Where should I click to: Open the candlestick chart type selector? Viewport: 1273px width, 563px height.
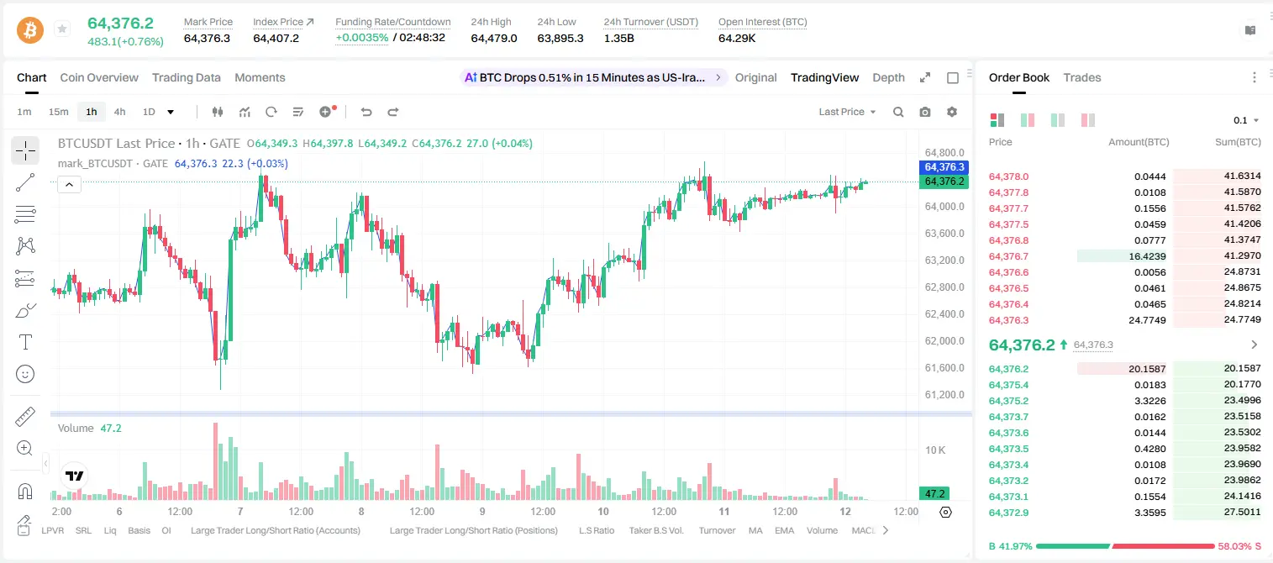(218, 112)
